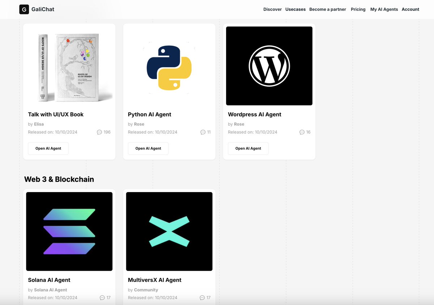Go to Usecases in the navigation
The width and height of the screenshot is (434, 305).
click(295, 9)
